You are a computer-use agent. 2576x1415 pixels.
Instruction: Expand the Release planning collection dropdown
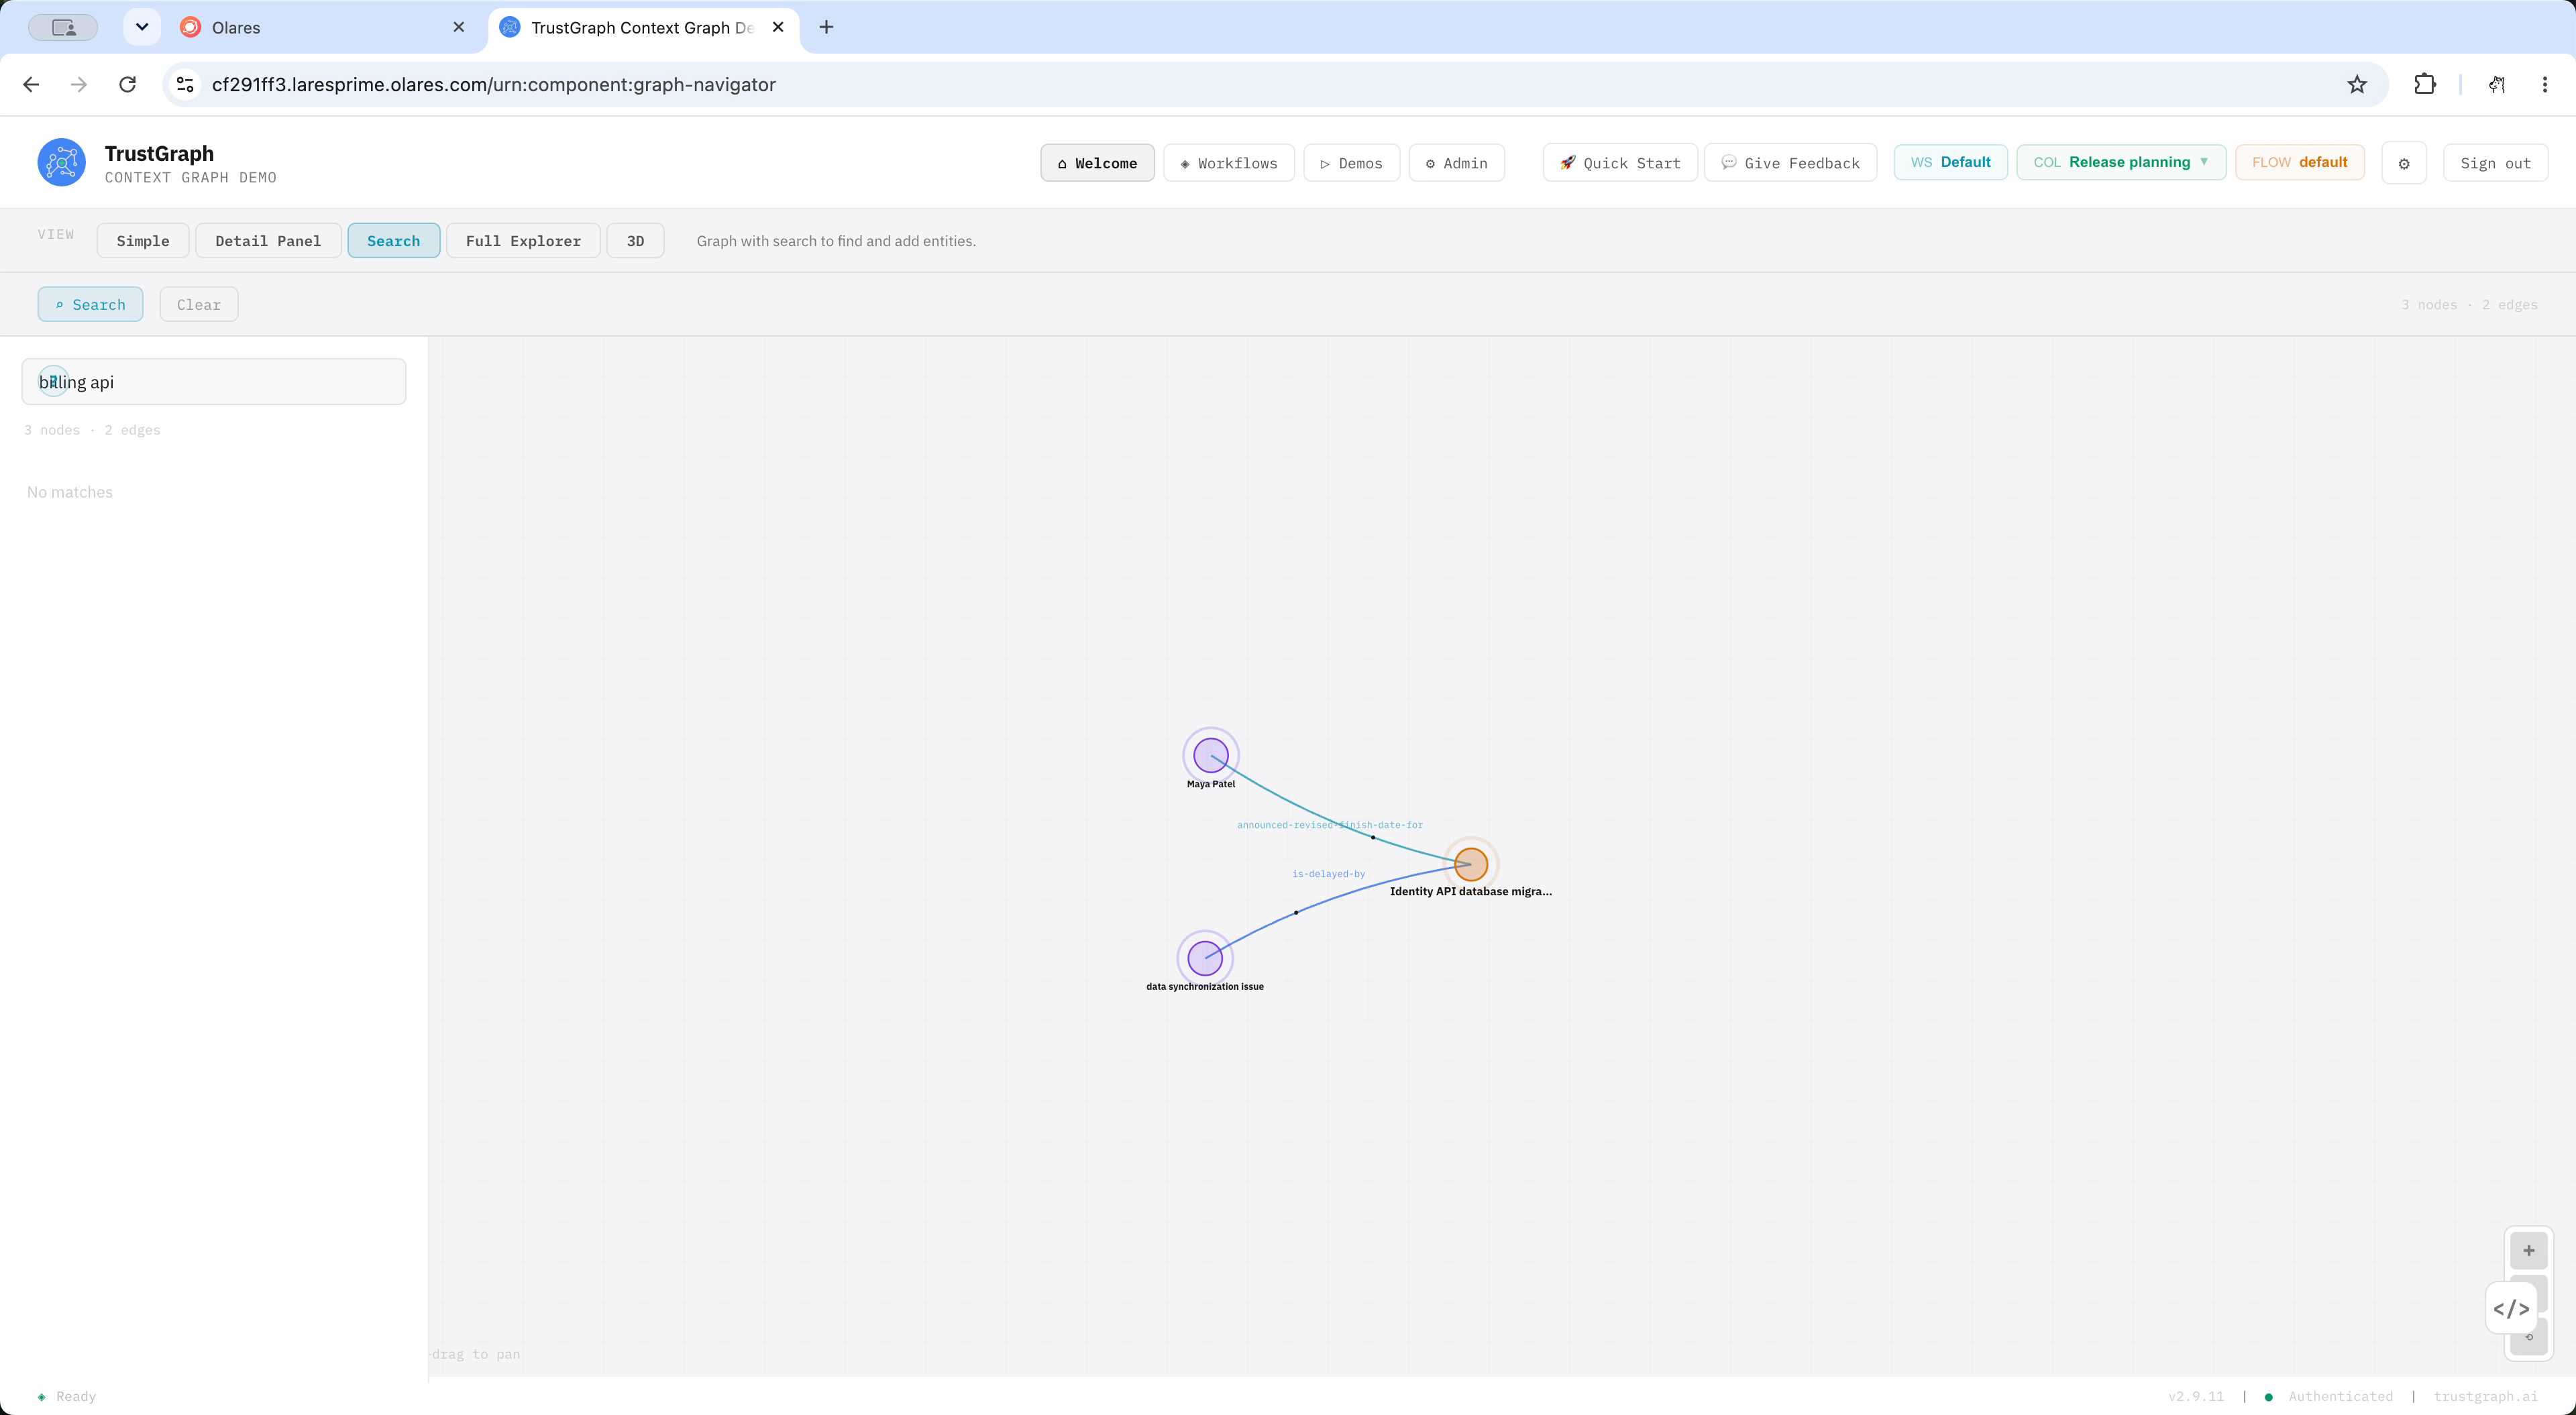coord(2121,162)
